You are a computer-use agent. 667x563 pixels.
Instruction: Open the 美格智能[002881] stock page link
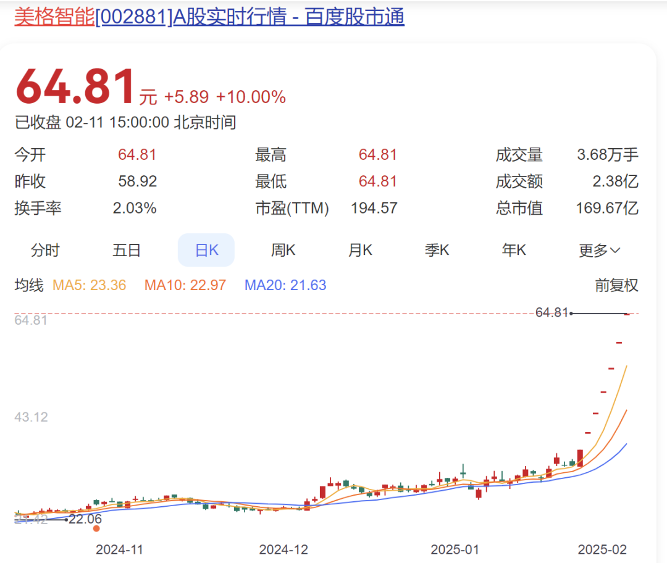pyautogui.click(x=209, y=17)
